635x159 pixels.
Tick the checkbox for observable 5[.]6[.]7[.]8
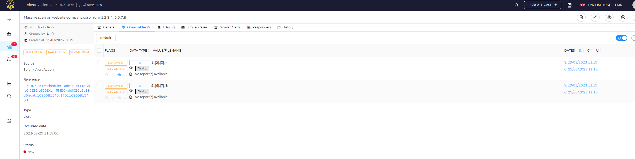[x=99, y=85]
